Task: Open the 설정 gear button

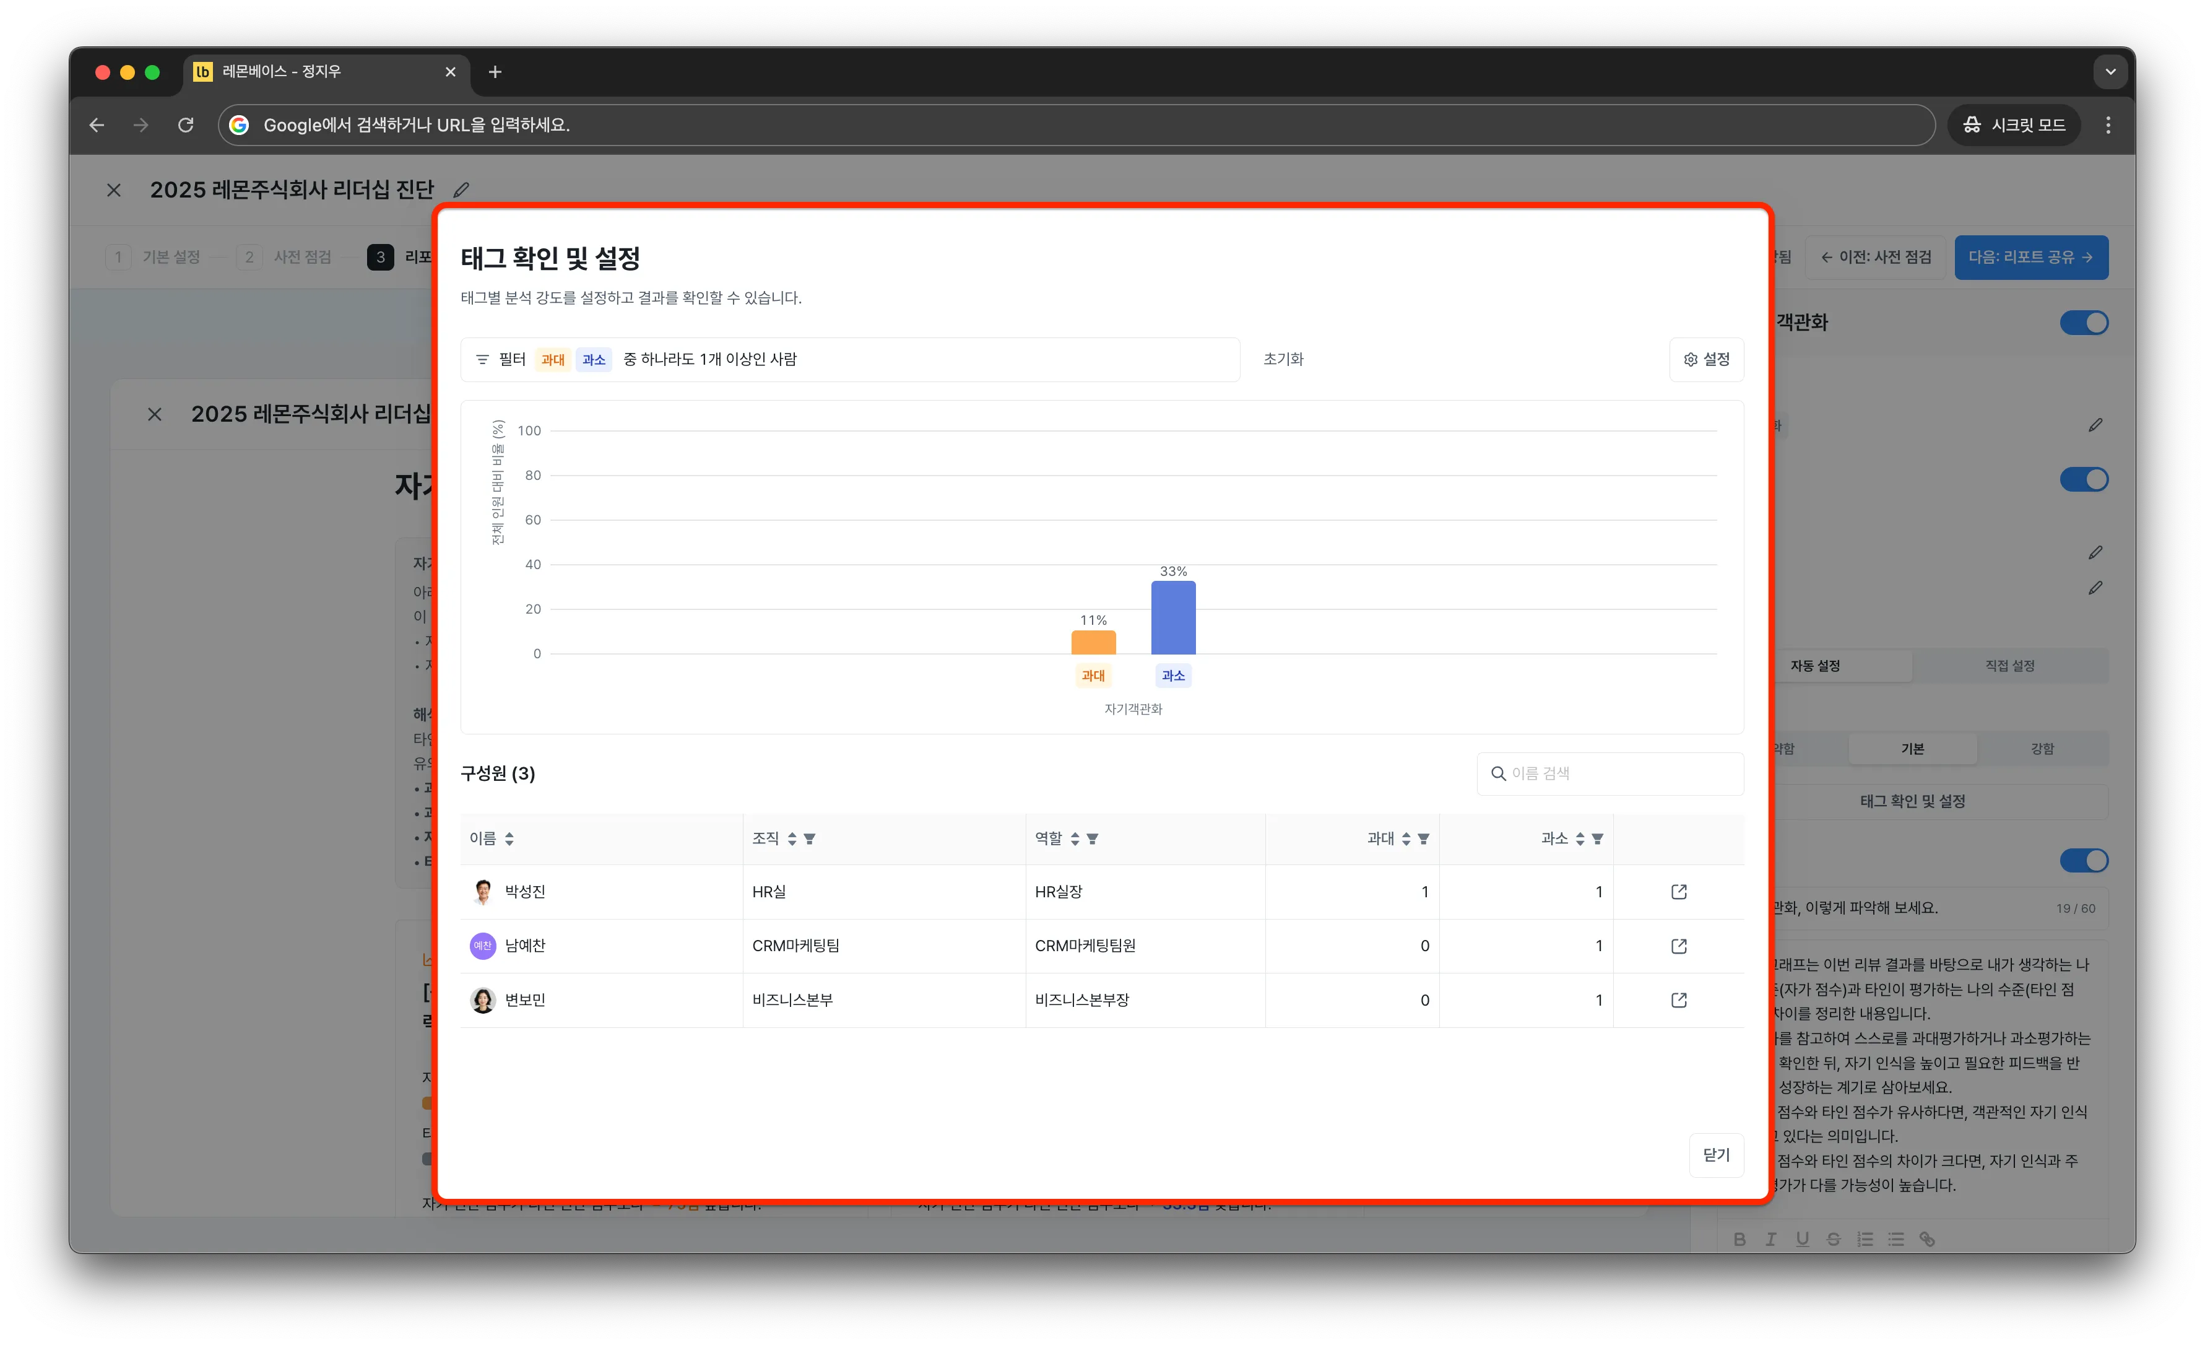Action: click(x=1705, y=359)
